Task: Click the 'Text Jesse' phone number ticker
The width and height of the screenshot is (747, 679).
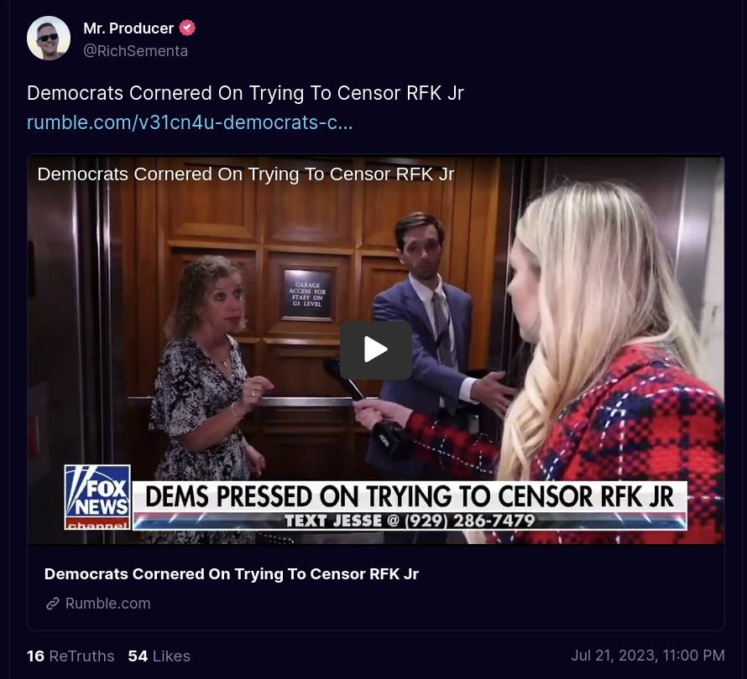Action: [410, 521]
